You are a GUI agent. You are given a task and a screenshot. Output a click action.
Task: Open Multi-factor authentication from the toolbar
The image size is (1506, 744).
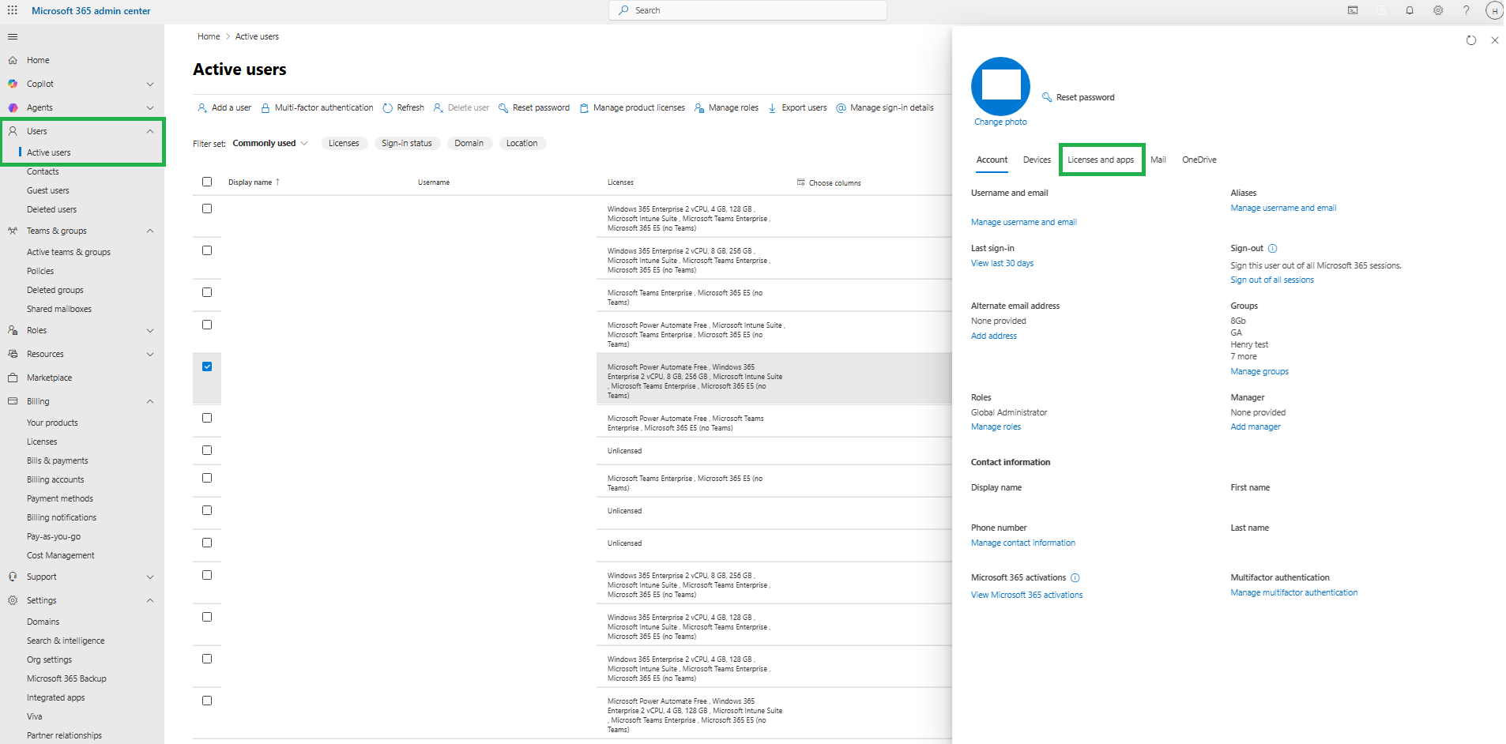317,108
